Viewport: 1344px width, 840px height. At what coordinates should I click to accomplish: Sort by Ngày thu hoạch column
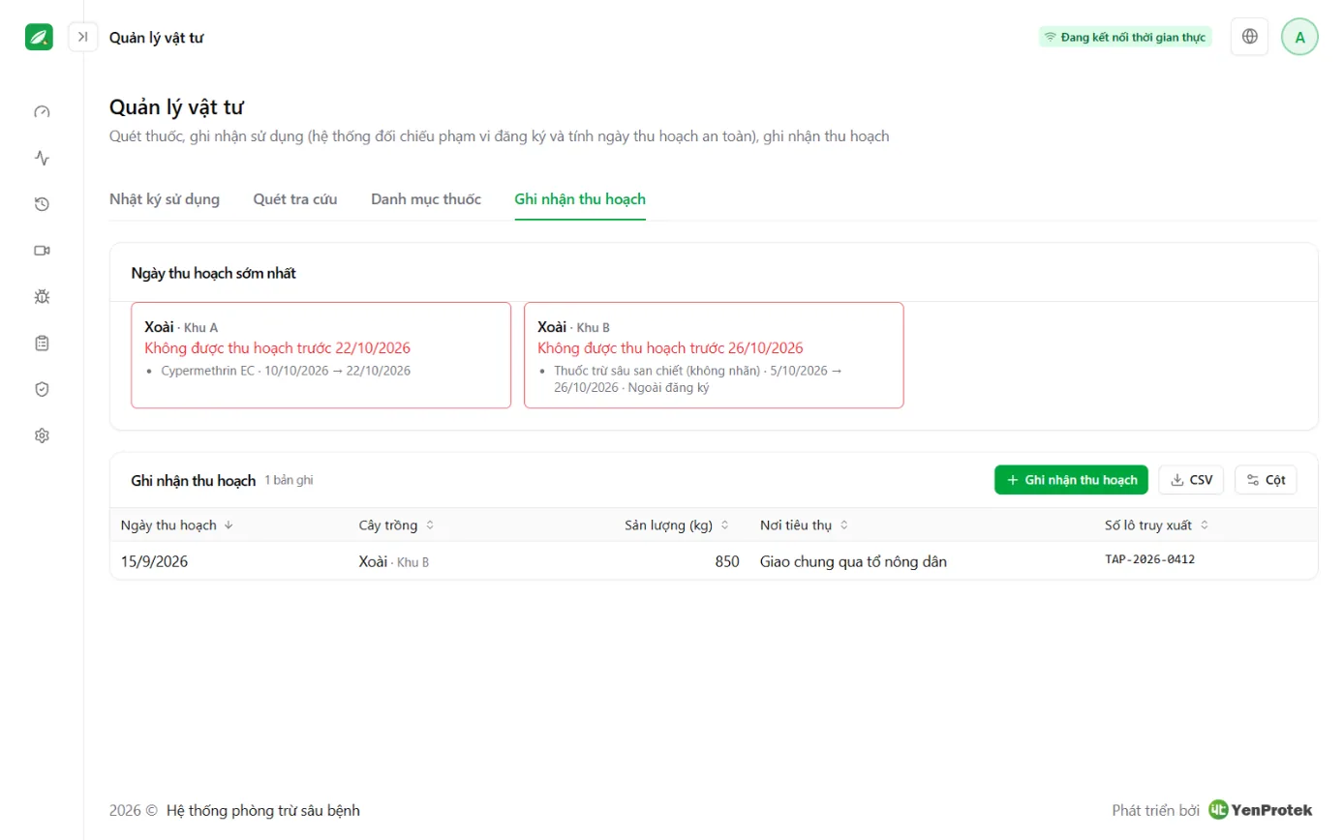(x=177, y=525)
